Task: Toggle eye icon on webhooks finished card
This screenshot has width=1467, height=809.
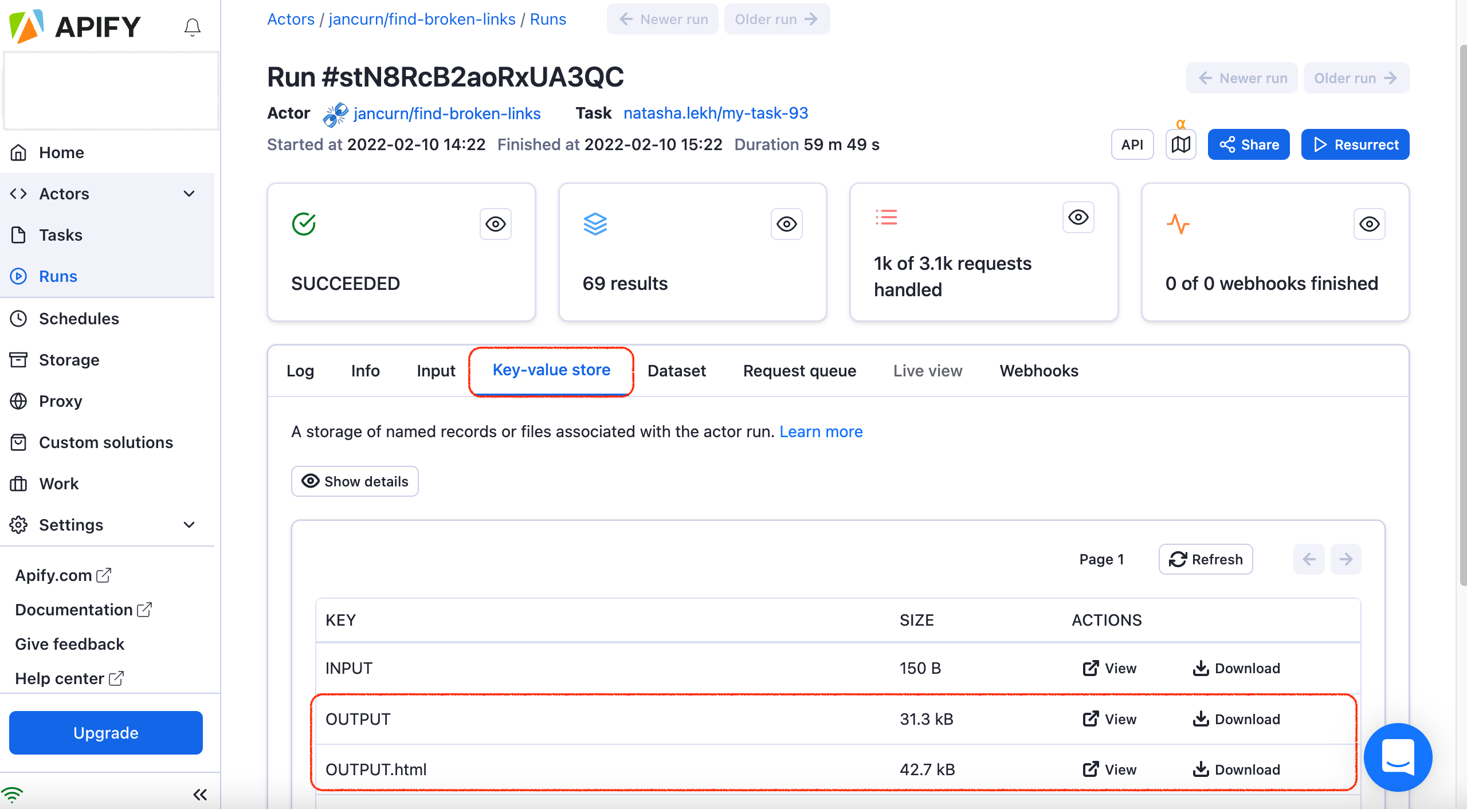Action: (1370, 224)
